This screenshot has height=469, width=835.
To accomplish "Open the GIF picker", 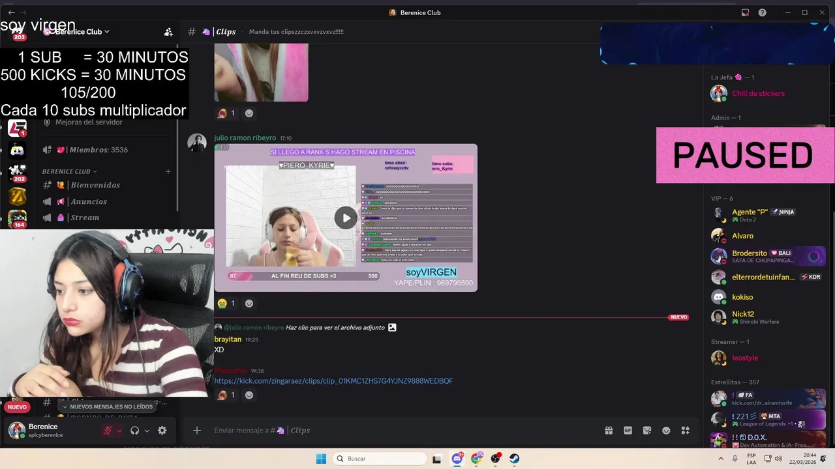I will [x=628, y=431].
